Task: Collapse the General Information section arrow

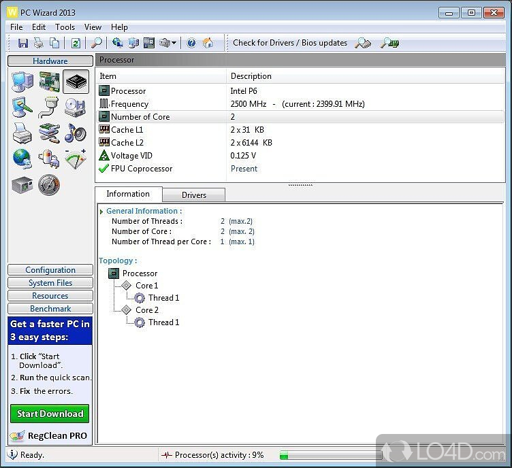Action: [x=102, y=212]
